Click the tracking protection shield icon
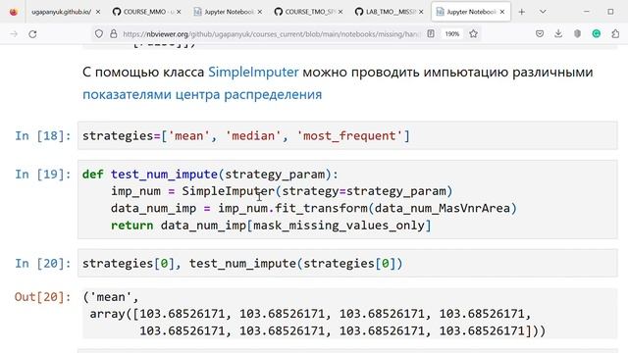 point(99,34)
